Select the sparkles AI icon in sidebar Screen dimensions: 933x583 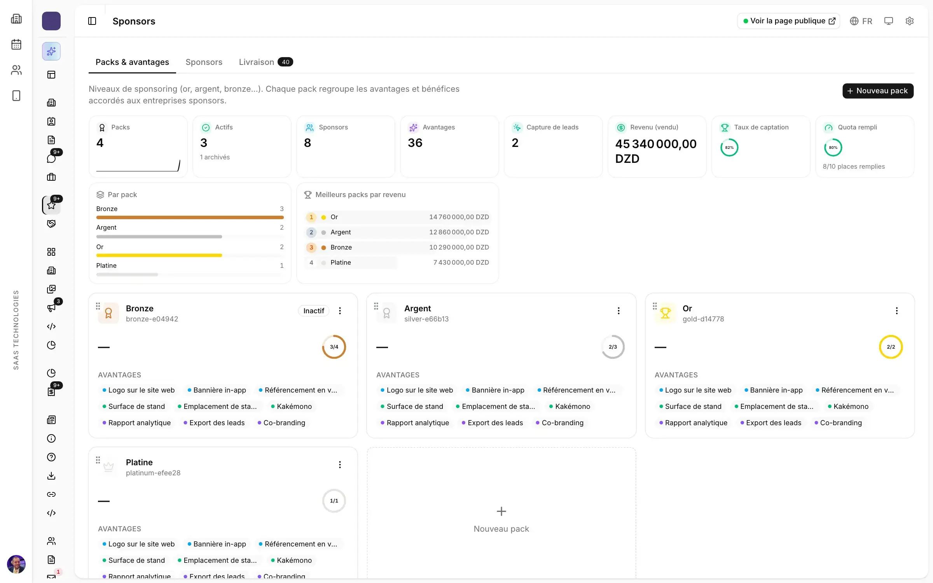(51, 51)
